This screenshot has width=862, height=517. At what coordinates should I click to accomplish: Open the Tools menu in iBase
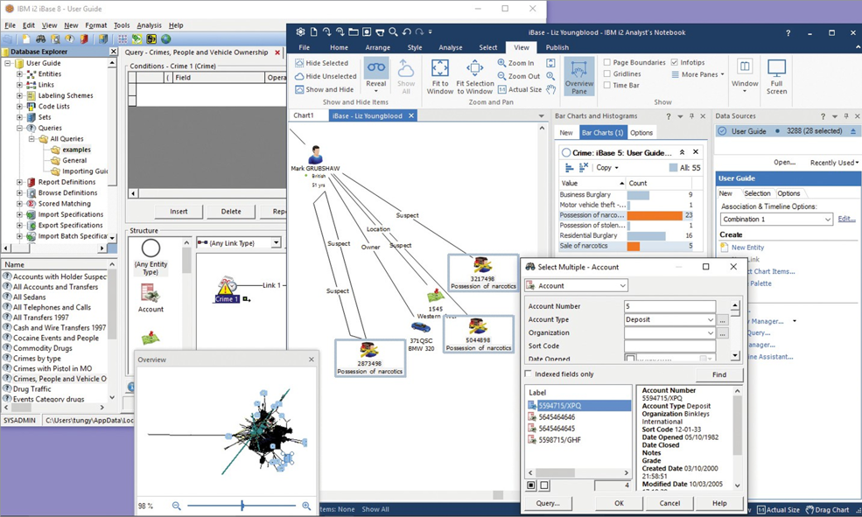pyautogui.click(x=122, y=25)
